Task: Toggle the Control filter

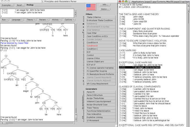Action: pos(101,55)
